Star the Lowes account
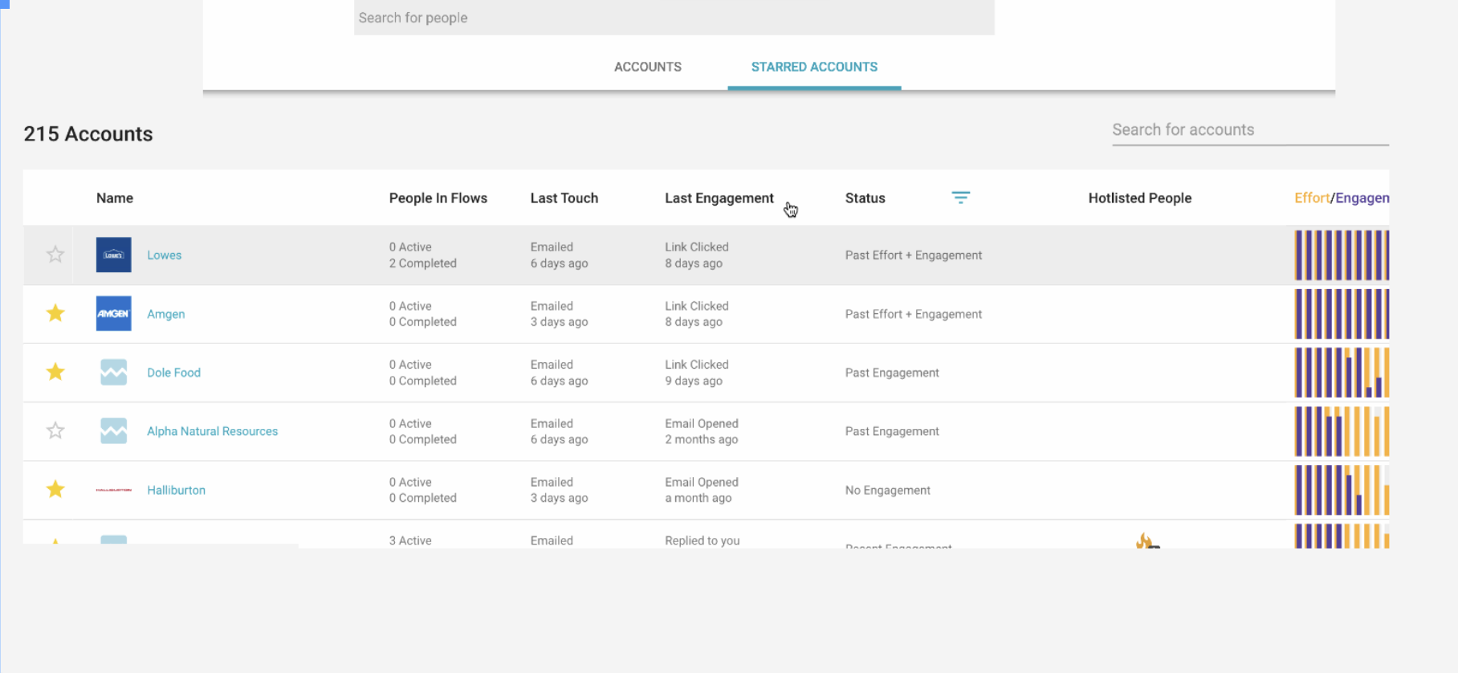Screen dimensions: 1458x673 tap(55, 255)
